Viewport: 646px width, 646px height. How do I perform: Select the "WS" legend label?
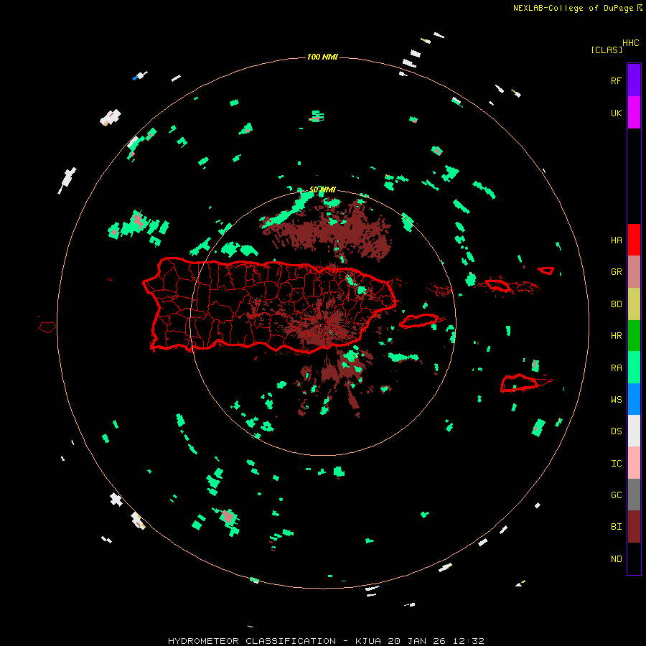(x=616, y=400)
